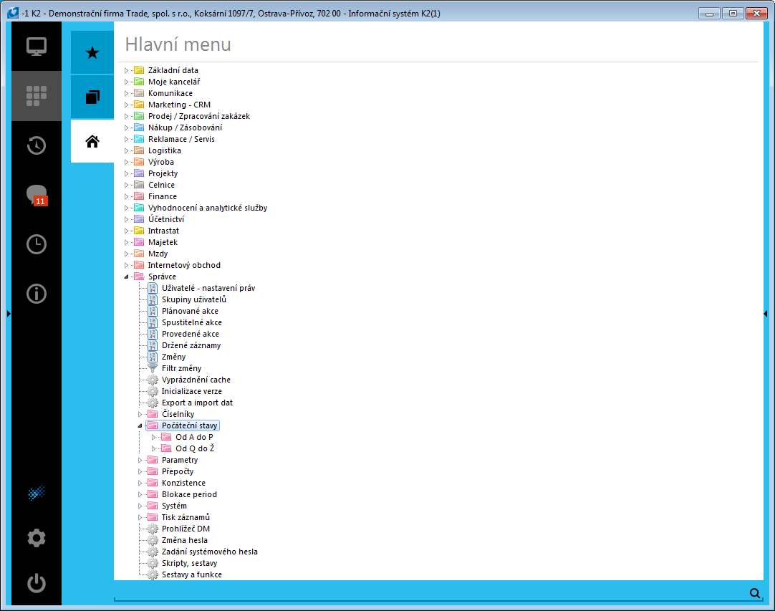Select Majetek tree item
The image size is (775, 611).
click(163, 242)
